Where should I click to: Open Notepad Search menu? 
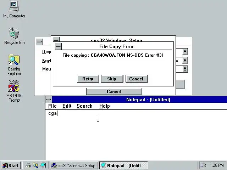pyautogui.click(x=84, y=106)
